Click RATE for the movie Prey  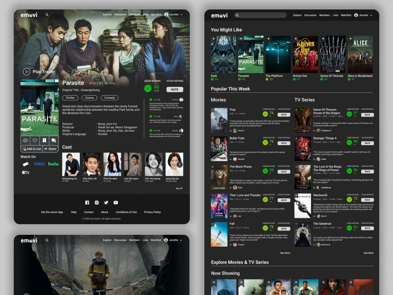284,114
